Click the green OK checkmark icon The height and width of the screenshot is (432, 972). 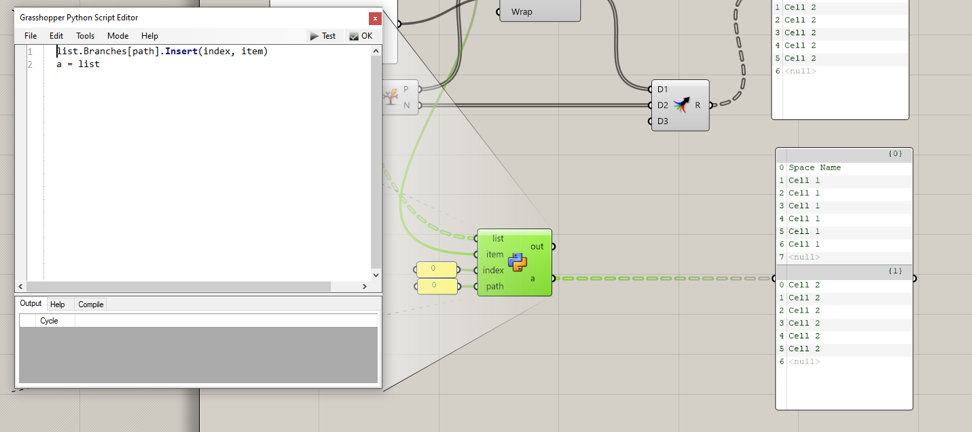coord(354,36)
